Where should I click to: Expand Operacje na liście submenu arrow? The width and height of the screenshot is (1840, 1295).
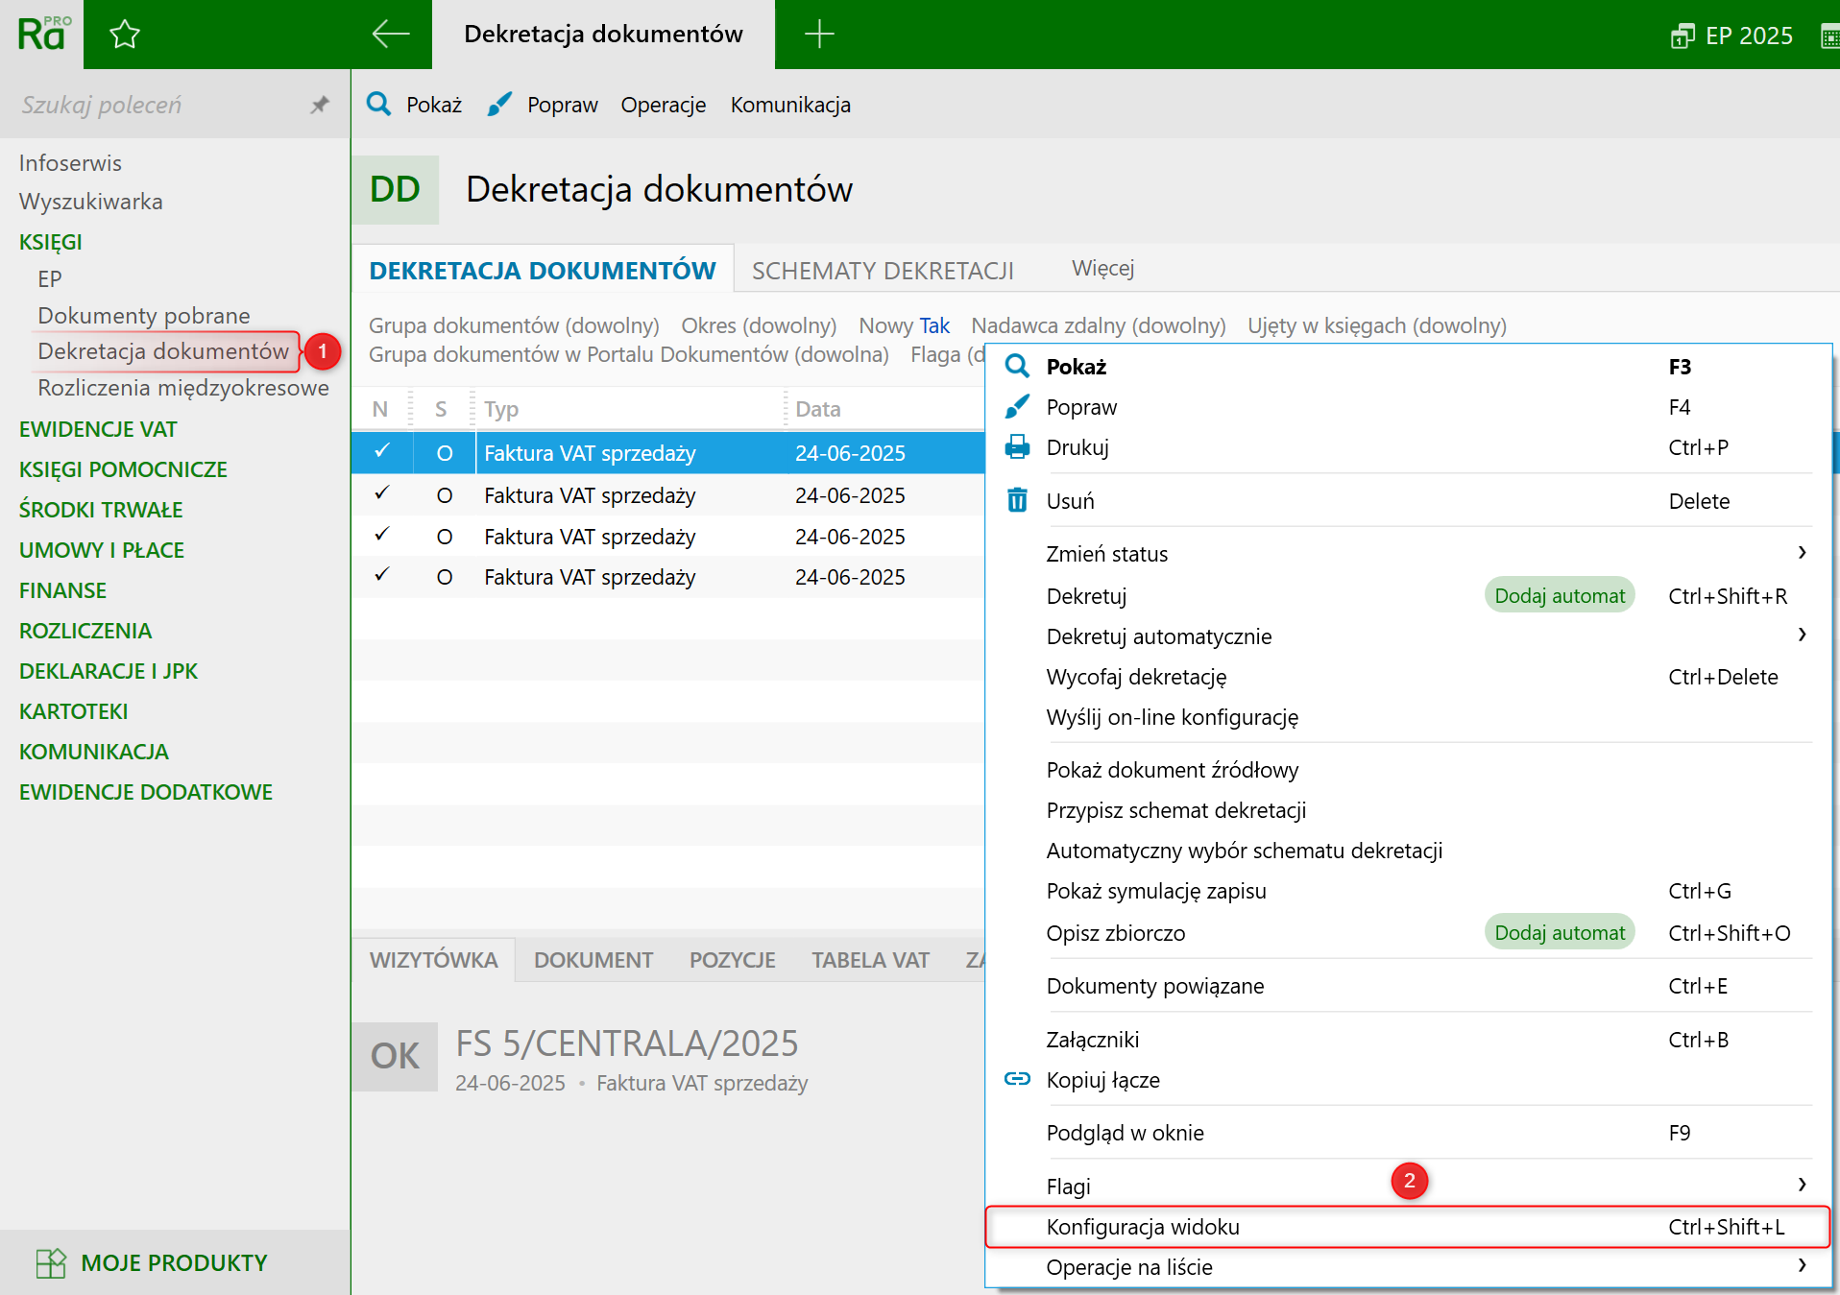click(x=1802, y=1266)
